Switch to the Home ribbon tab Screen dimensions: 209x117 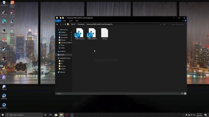click(64, 21)
